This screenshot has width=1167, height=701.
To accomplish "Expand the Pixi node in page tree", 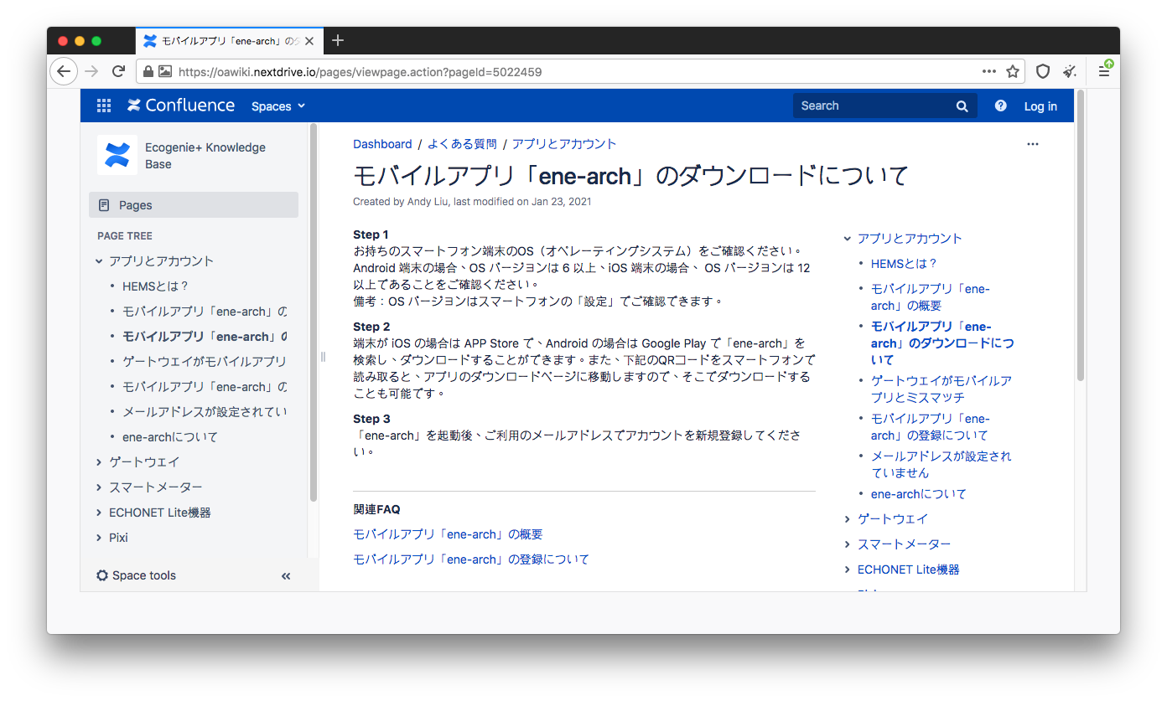I will click(99, 538).
